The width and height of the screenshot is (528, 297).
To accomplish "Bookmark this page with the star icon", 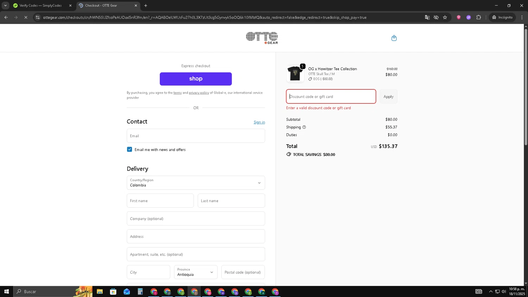I will click(445, 17).
